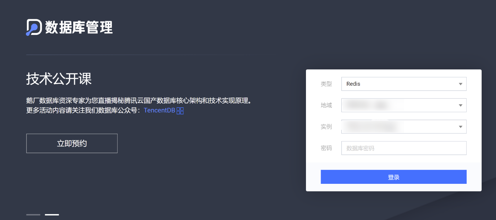Click the 地域 field label
This screenshot has height=220, width=496.
[326, 105]
